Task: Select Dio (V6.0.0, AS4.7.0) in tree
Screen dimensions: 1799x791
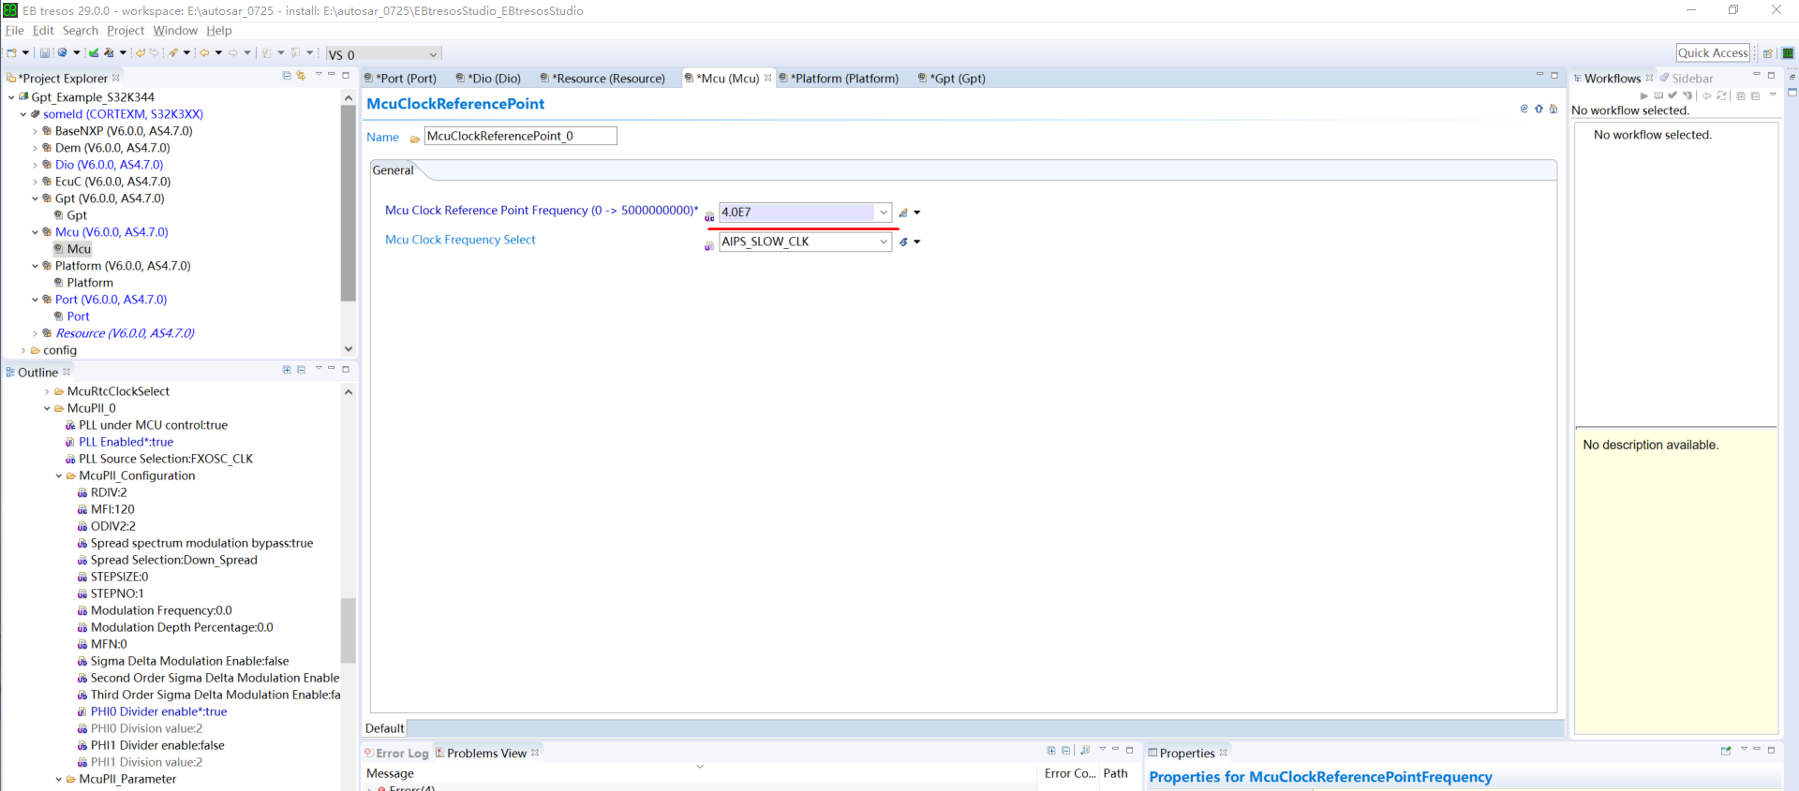Action: click(109, 165)
